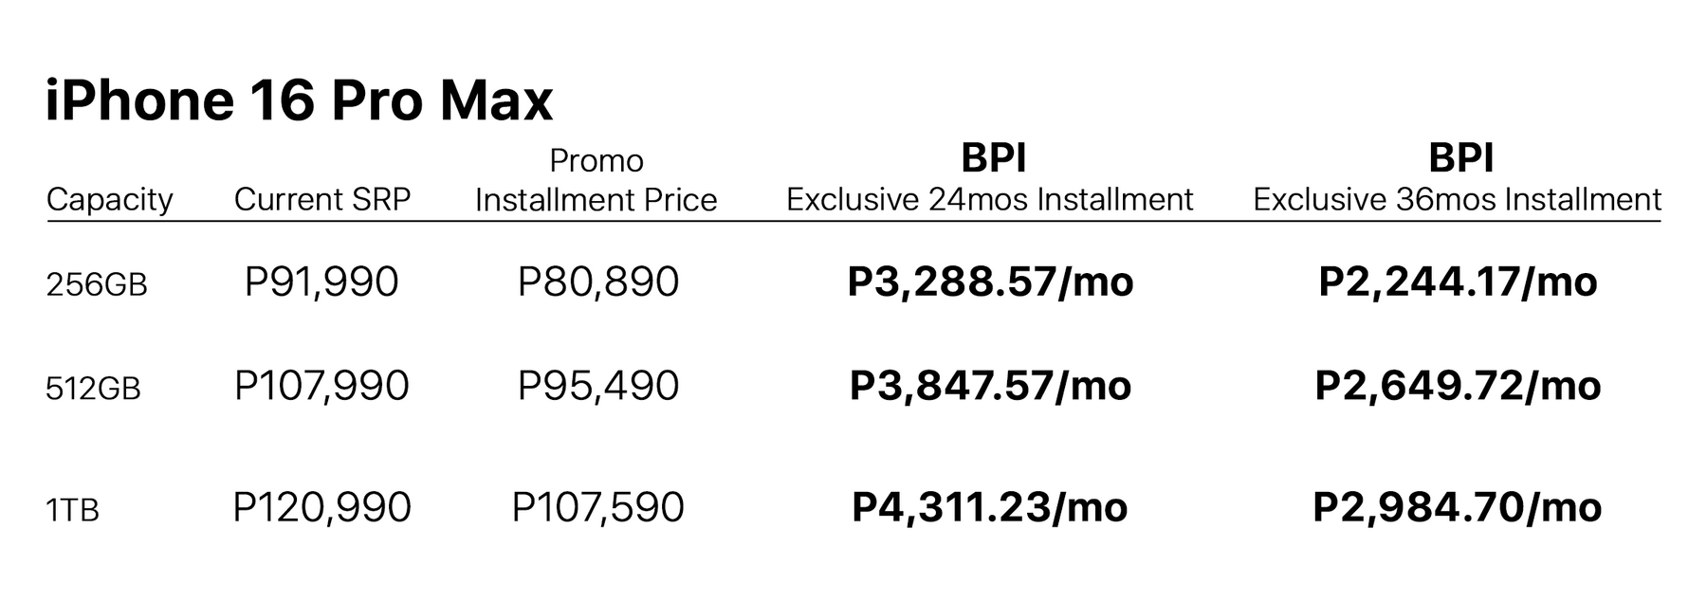Image resolution: width=1707 pixels, height=601 pixels.
Task: Click the P3,847.57/mo installment amount
Action: (x=990, y=386)
